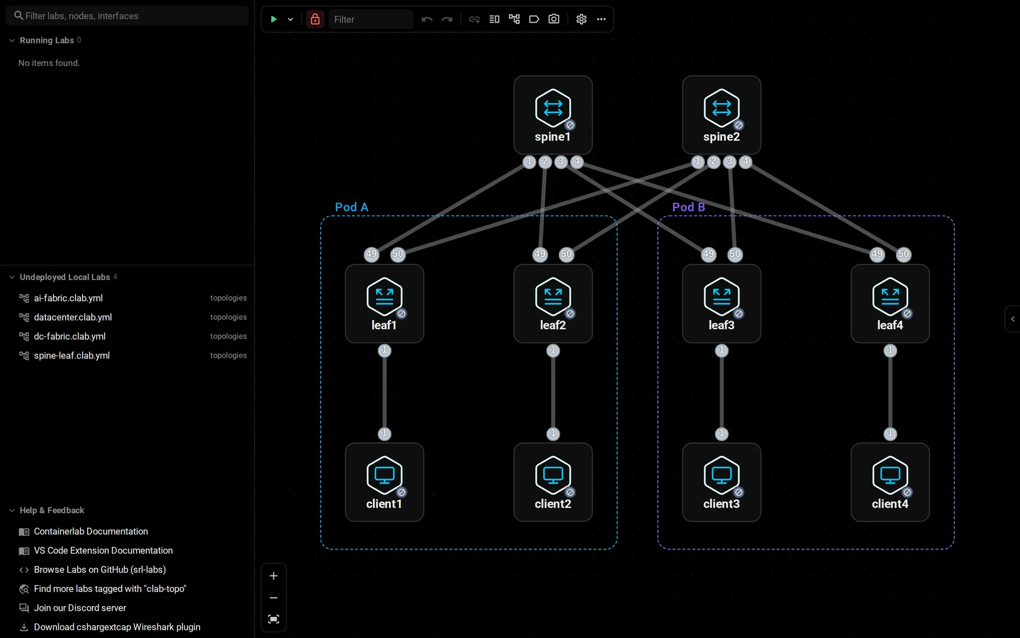The image size is (1020, 638).
Task: Click the redo arrow in toolbar
Action: 447,19
